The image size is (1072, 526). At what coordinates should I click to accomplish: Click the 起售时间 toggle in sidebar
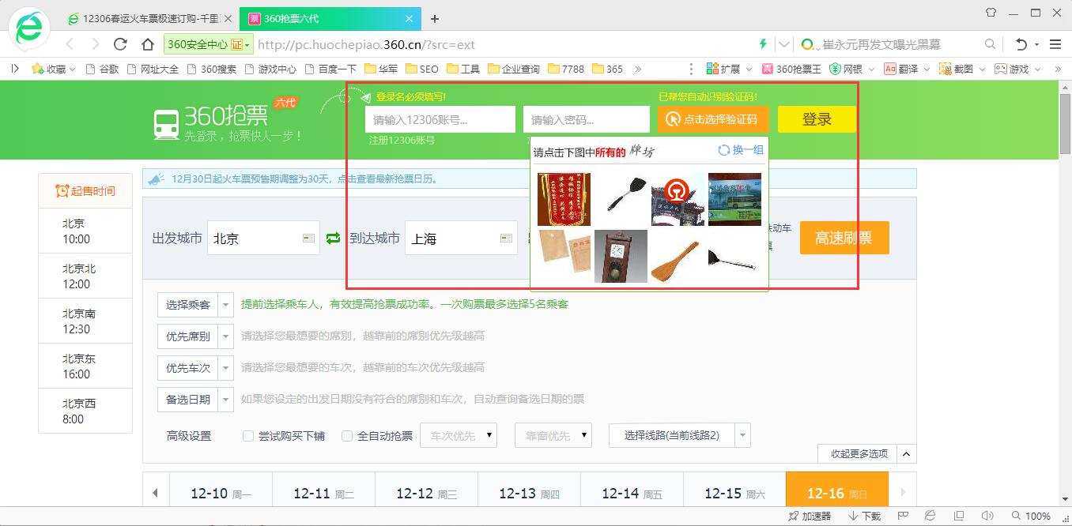[x=85, y=190]
